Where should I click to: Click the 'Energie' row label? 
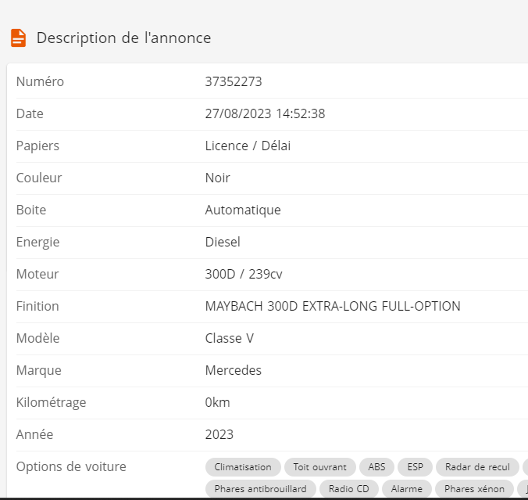[37, 242]
